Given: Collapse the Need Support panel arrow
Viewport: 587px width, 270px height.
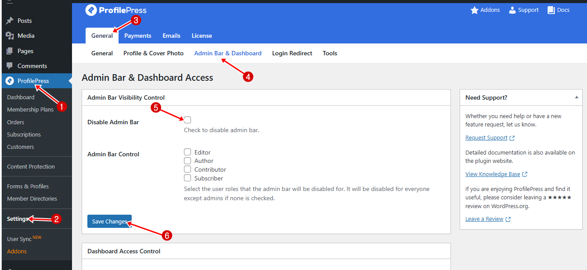Looking at the screenshot, I should pyautogui.click(x=576, y=97).
